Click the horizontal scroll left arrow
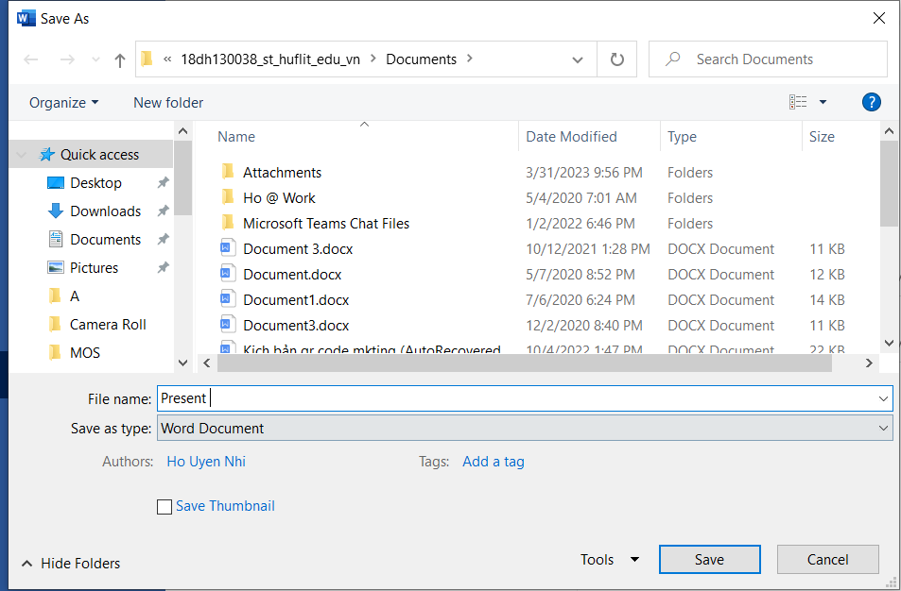This screenshot has height=591, width=901. (207, 363)
